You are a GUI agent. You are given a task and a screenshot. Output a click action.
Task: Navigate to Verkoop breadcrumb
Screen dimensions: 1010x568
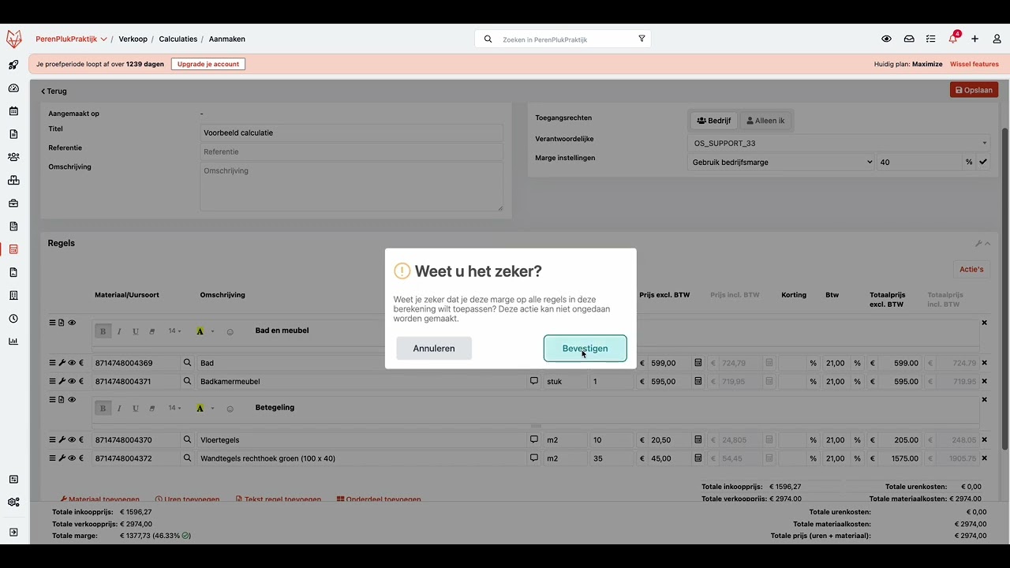[x=133, y=39]
